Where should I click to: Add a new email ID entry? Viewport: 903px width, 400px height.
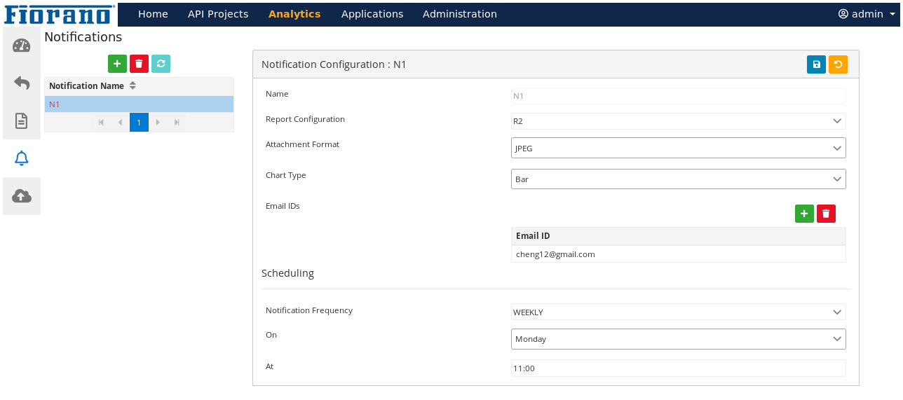pos(804,214)
